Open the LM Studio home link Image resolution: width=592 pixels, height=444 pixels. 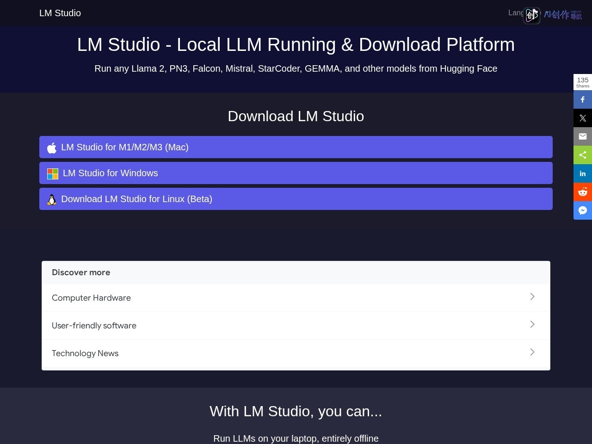60,13
